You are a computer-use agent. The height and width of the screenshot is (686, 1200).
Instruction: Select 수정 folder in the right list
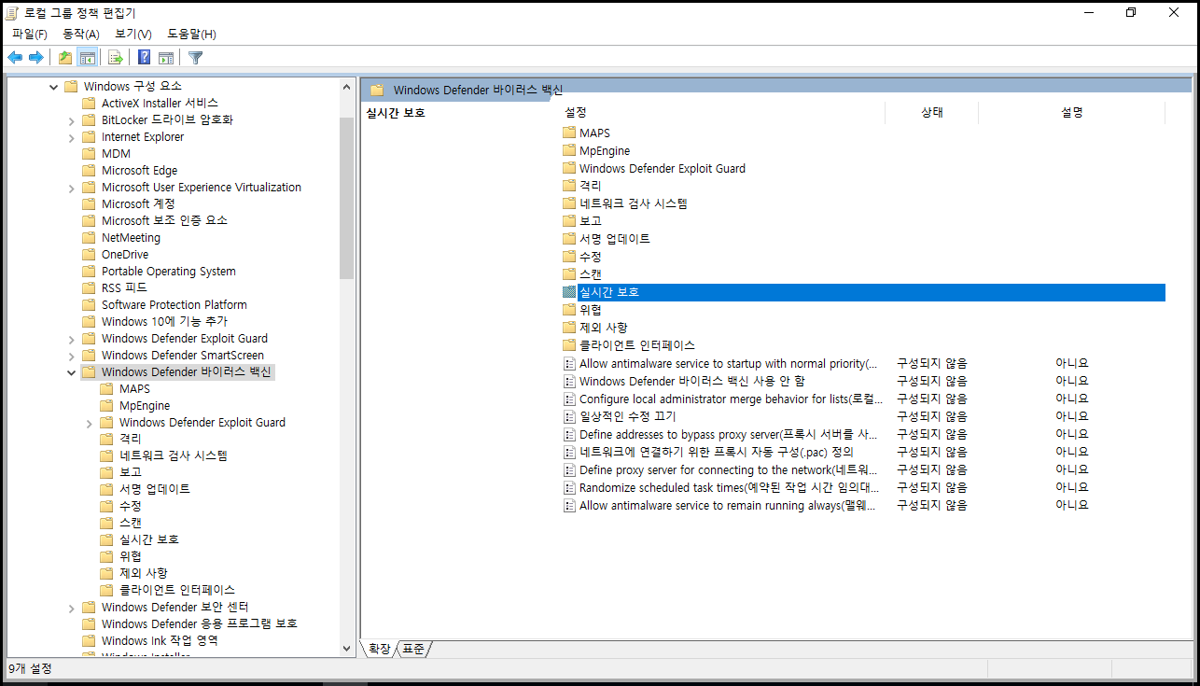pyautogui.click(x=590, y=257)
